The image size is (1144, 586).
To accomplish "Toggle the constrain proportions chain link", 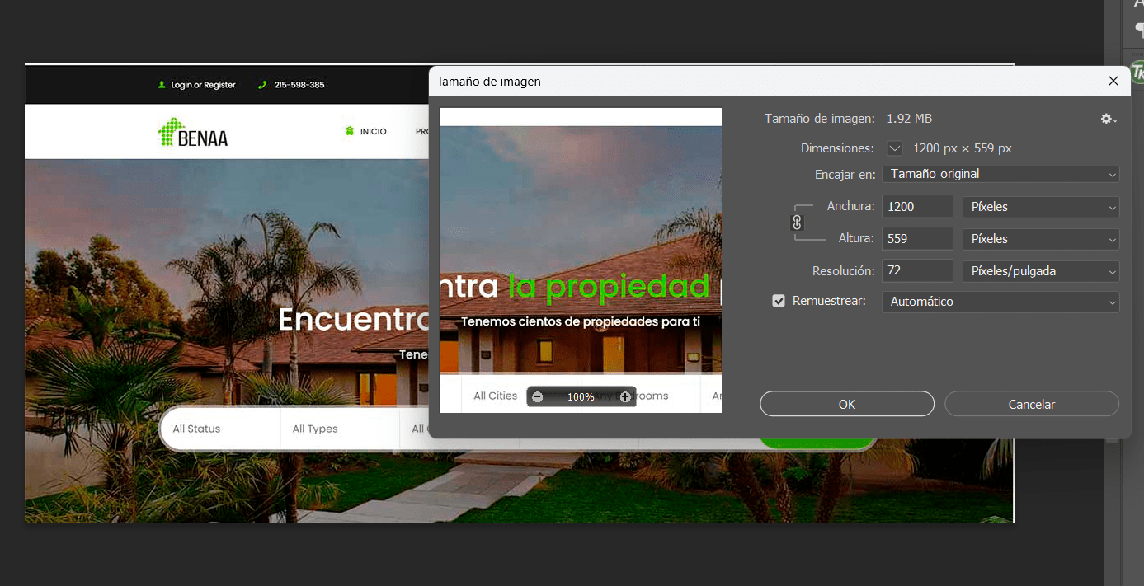I will pyautogui.click(x=797, y=223).
